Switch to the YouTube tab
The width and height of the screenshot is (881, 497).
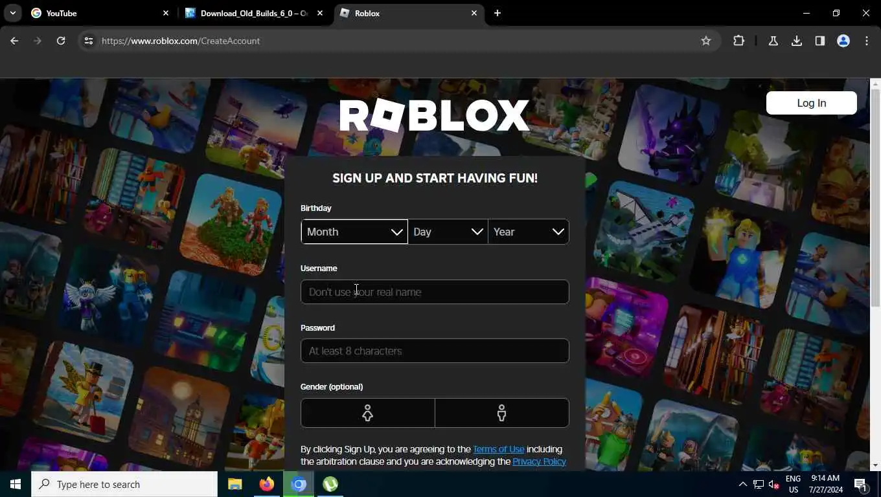tap(100, 13)
